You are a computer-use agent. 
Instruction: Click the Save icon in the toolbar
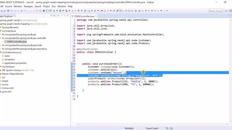pyautogui.click(x=2, y=11)
